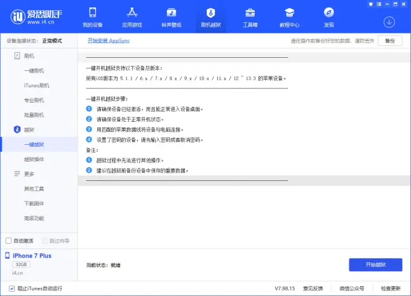Open the title bar menu list icon
This screenshot has width=411, height=296.
click(x=379, y=4)
